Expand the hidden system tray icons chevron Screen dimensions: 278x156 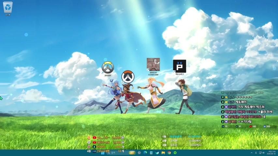coord(251,153)
